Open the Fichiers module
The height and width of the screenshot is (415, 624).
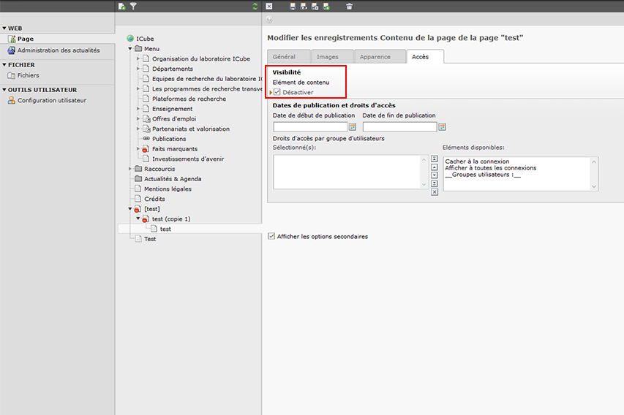28,75
